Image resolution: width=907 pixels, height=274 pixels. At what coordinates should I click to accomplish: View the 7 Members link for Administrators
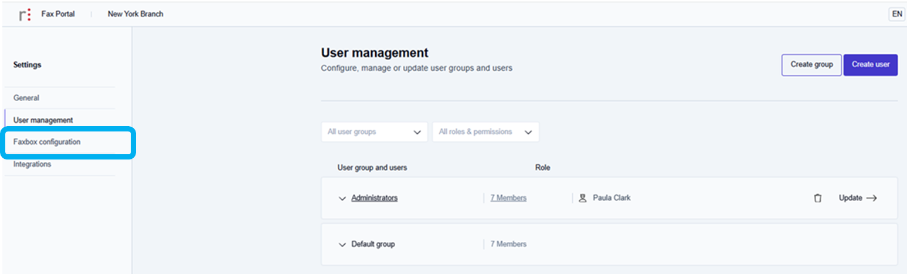pos(508,198)
